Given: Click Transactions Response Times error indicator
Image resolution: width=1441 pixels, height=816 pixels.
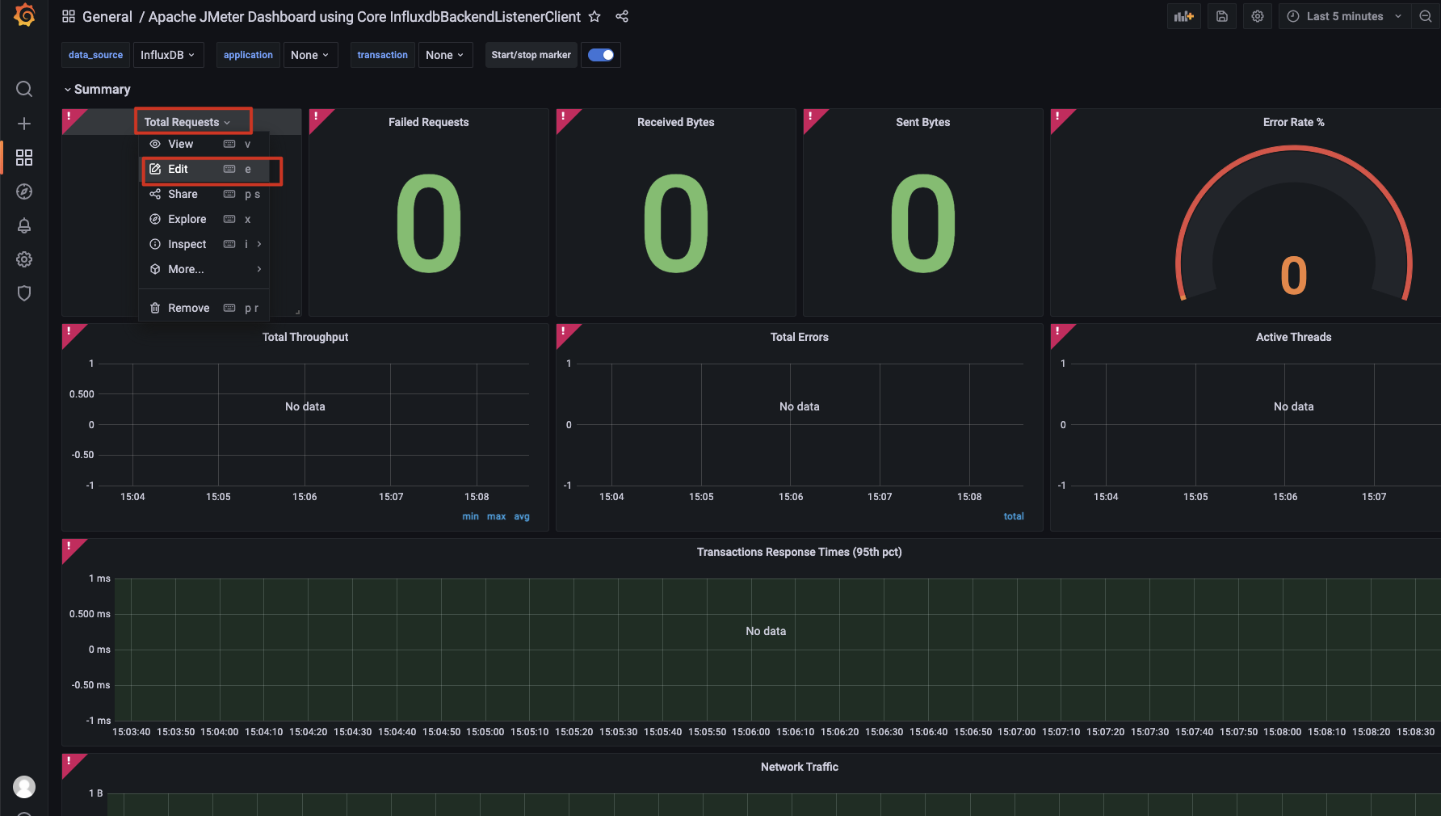Looking at the screenshot, I should [x=69, y=546].
